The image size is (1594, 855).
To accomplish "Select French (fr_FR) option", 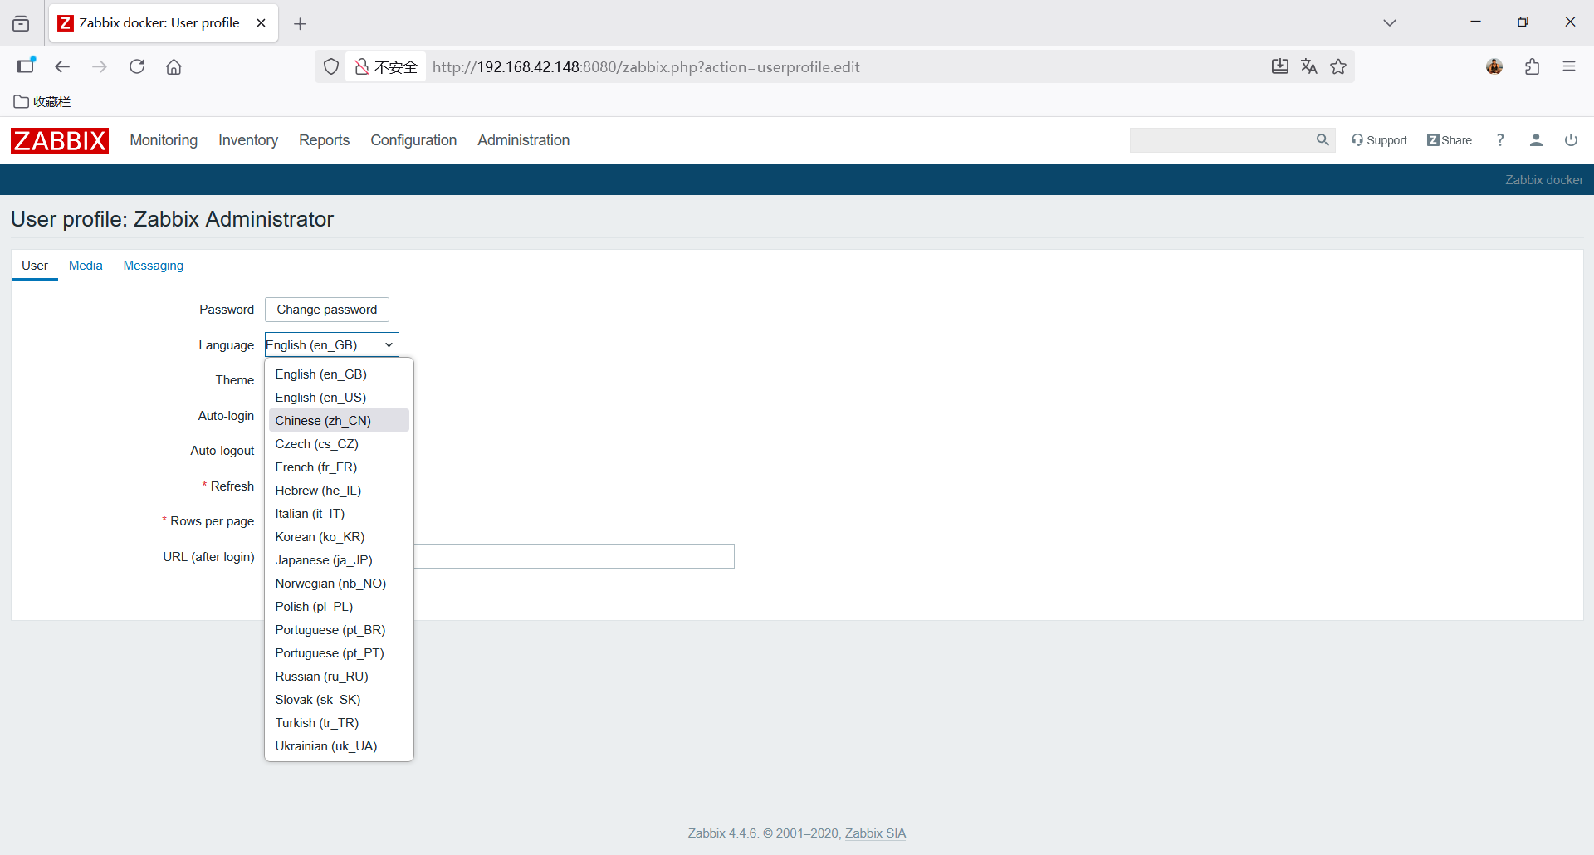I will [339, 467].
